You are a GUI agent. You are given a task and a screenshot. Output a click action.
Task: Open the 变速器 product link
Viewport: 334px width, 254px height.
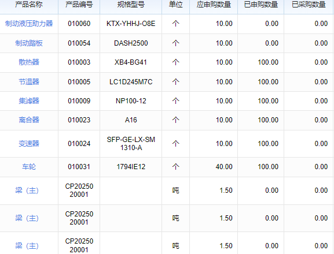click(x=29, y=144)
